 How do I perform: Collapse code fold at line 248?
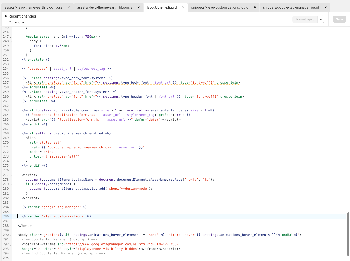pos(11,42)
